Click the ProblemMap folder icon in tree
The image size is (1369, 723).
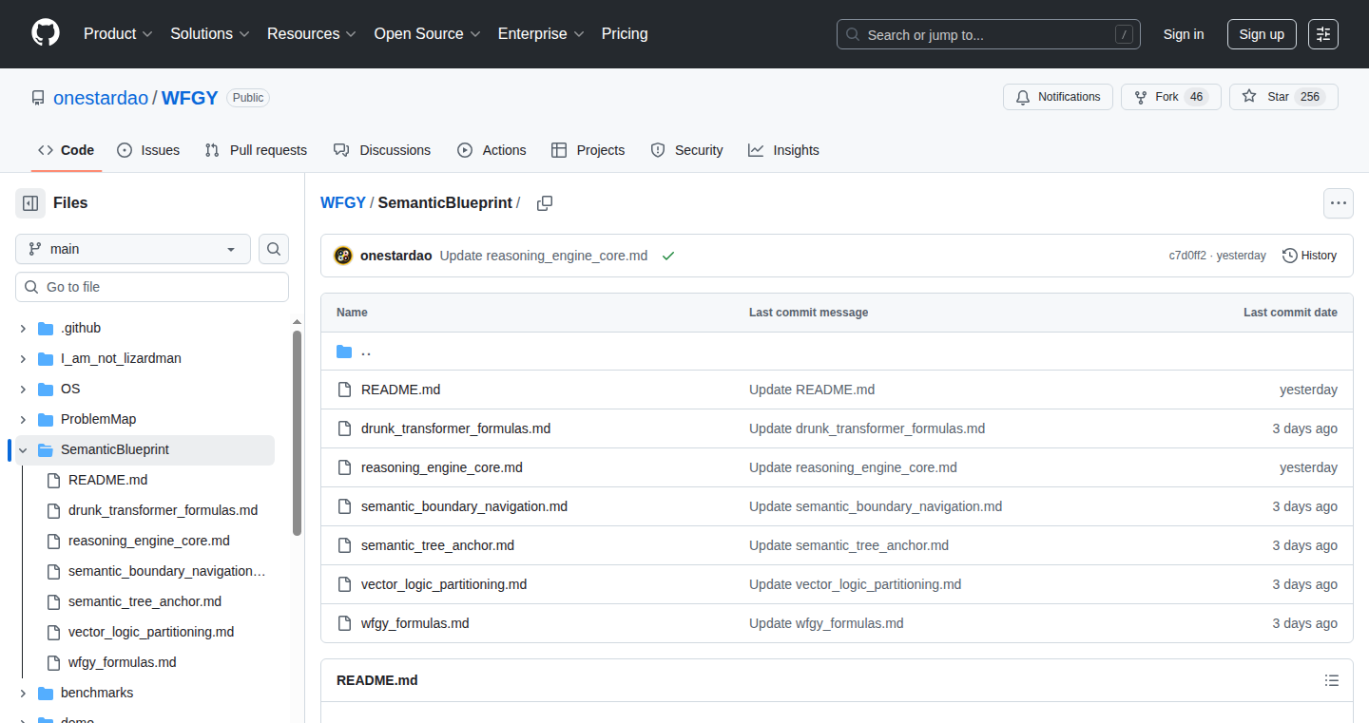(x=46, y=419)
